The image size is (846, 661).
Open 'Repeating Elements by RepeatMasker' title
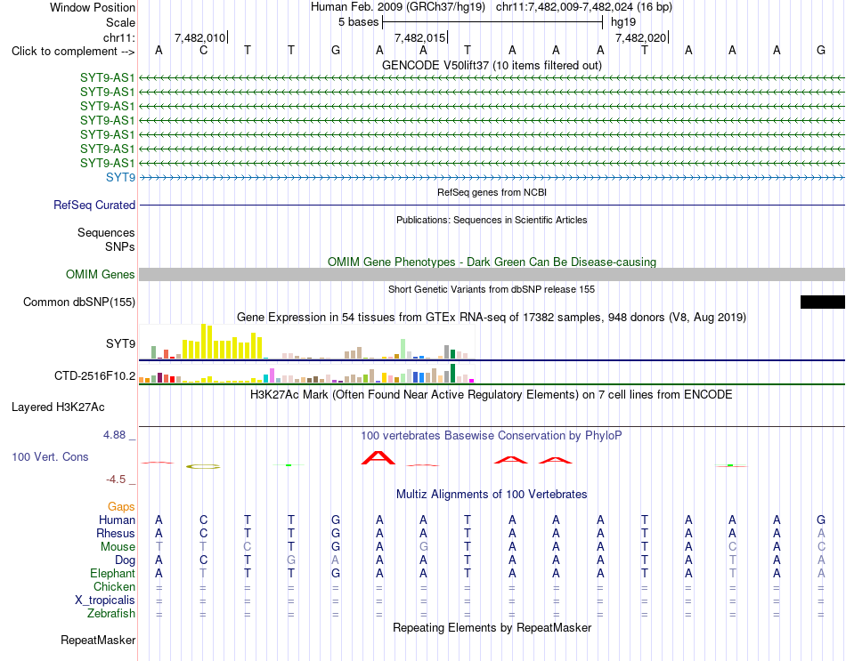pyautogui.click(x=492, y=627)
